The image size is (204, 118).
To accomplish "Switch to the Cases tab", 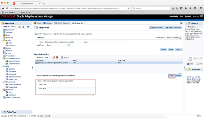I will coord(38,23).
